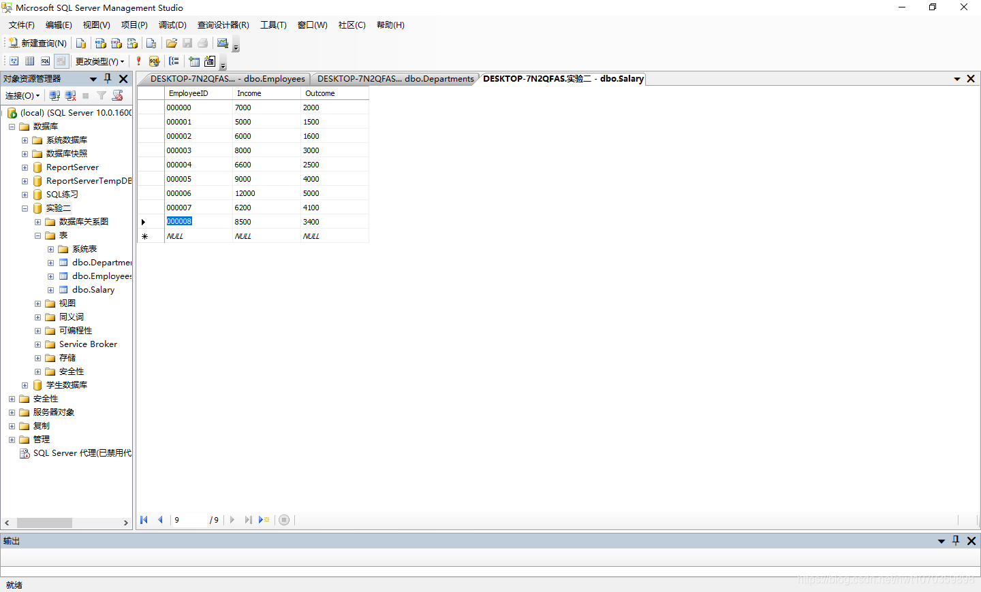Expand the ReportServer database node
The image size is (981, 592).
point(25,167)
